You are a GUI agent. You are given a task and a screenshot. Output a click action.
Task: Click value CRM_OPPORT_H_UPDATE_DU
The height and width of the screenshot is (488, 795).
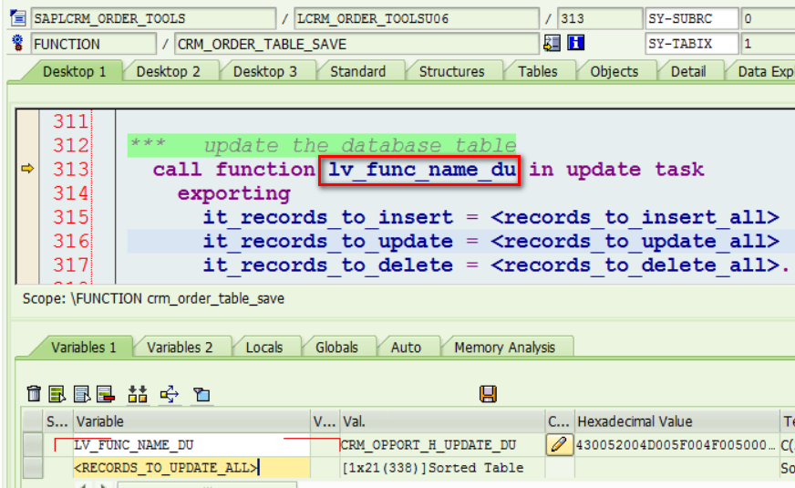(428, 445)
